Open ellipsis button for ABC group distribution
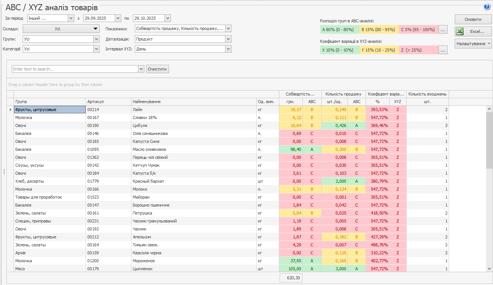 click(443, 30)
